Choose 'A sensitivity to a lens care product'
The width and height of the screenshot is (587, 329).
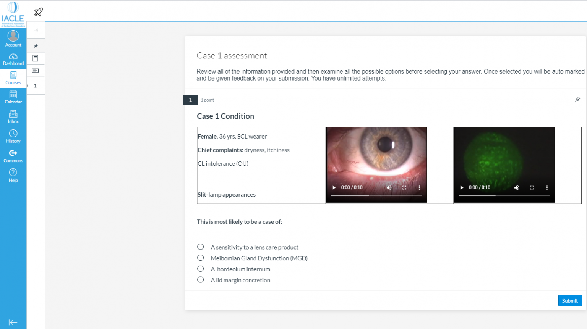click(x=200, y=247)
